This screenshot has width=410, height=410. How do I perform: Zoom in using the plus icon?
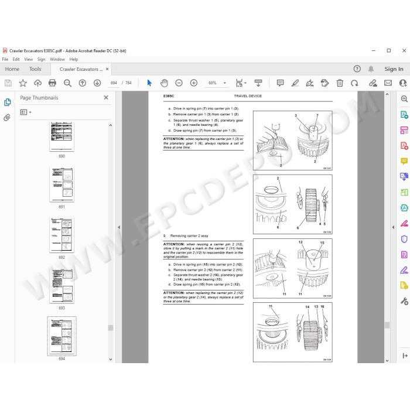(x=194, y=83)
